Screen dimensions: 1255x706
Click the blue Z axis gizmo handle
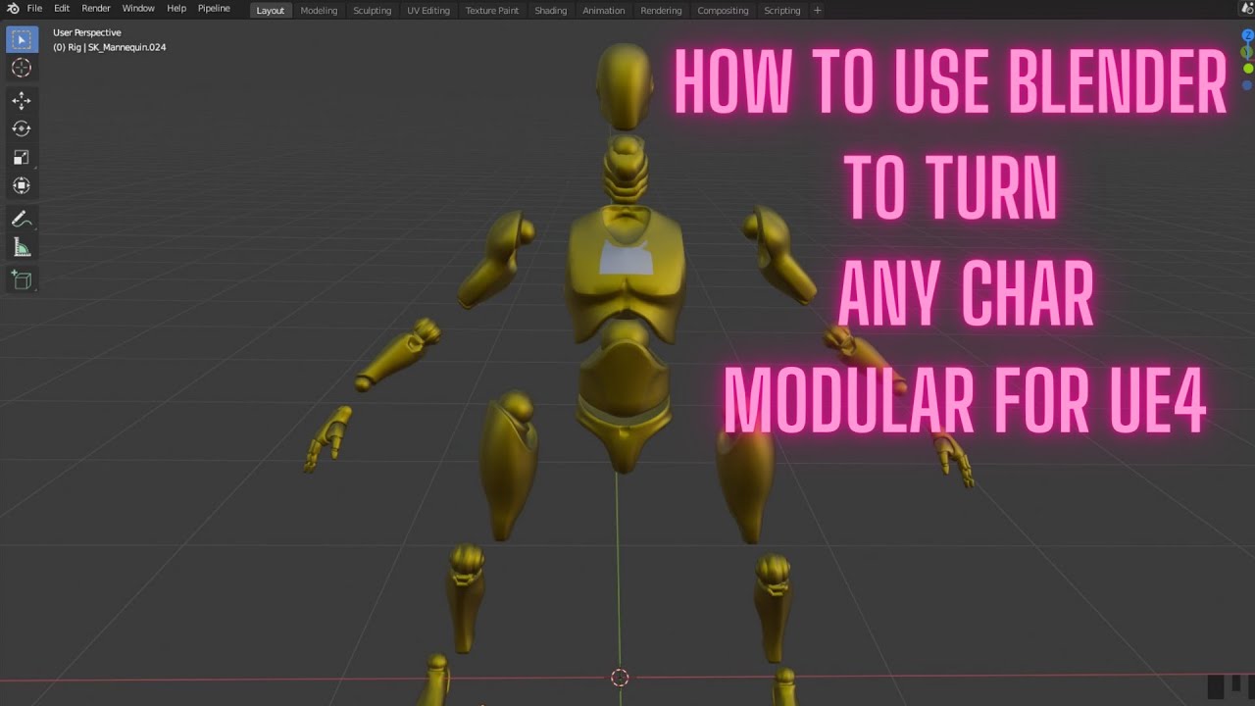(x=1248, y=35)
